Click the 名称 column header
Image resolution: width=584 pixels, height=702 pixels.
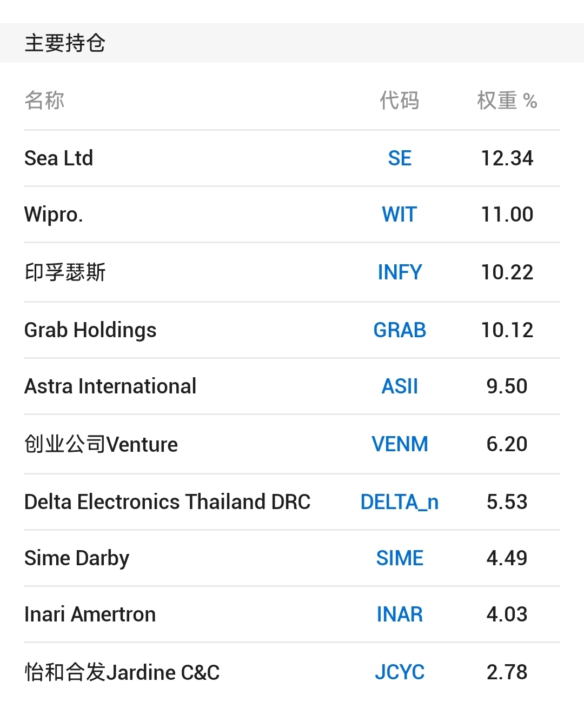[x=44, y=101]
